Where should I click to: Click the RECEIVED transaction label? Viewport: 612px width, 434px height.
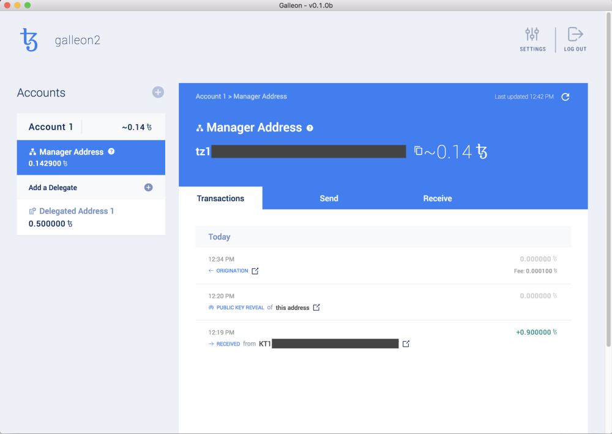click(x=228, y=344)
